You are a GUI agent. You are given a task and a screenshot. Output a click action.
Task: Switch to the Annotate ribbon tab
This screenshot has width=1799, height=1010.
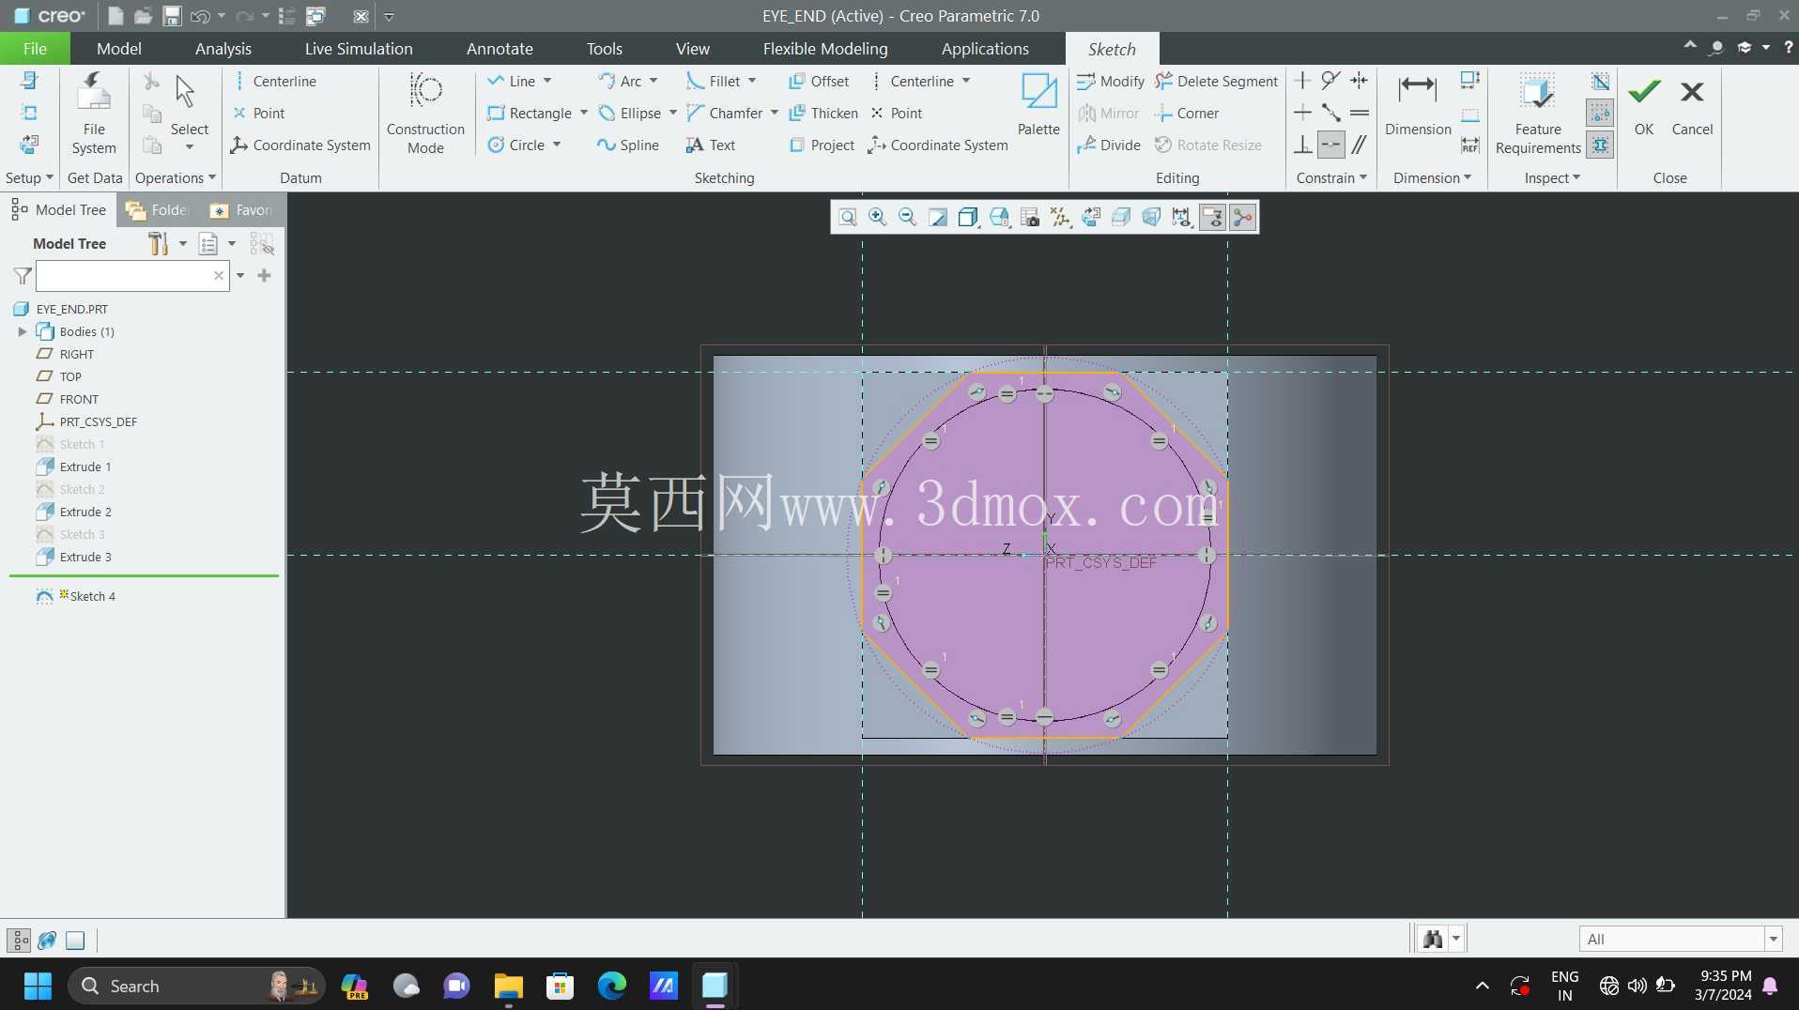[x=500, y=49]
